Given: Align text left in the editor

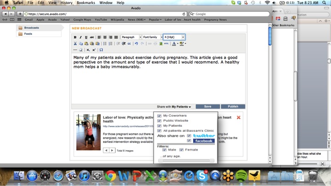Looking at the screenshot, I should [x=99, y=37].
